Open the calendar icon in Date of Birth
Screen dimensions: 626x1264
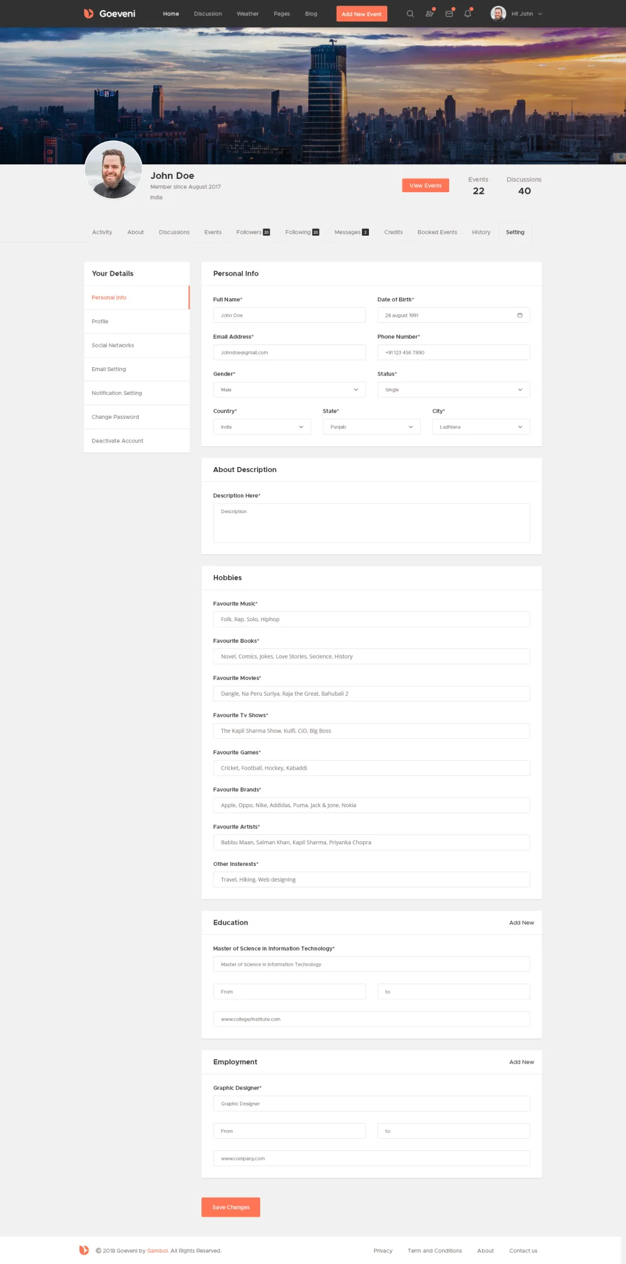tap(520, 315)
